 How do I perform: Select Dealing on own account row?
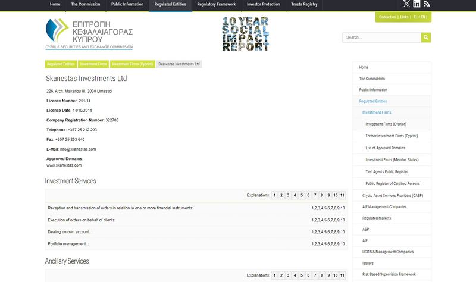pos(196,232)
